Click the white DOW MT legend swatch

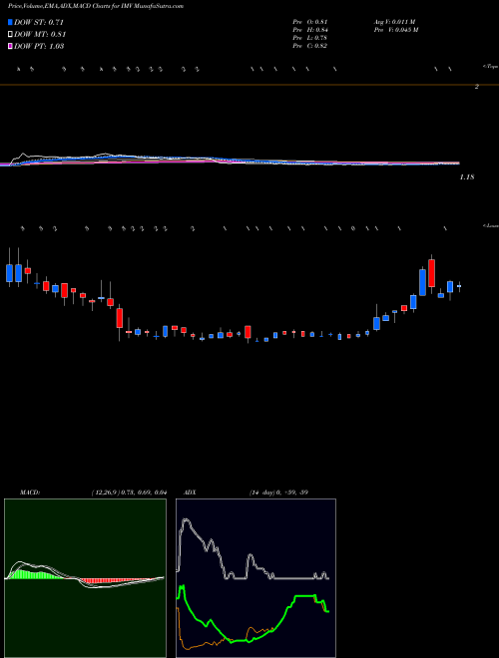point(10,34)
